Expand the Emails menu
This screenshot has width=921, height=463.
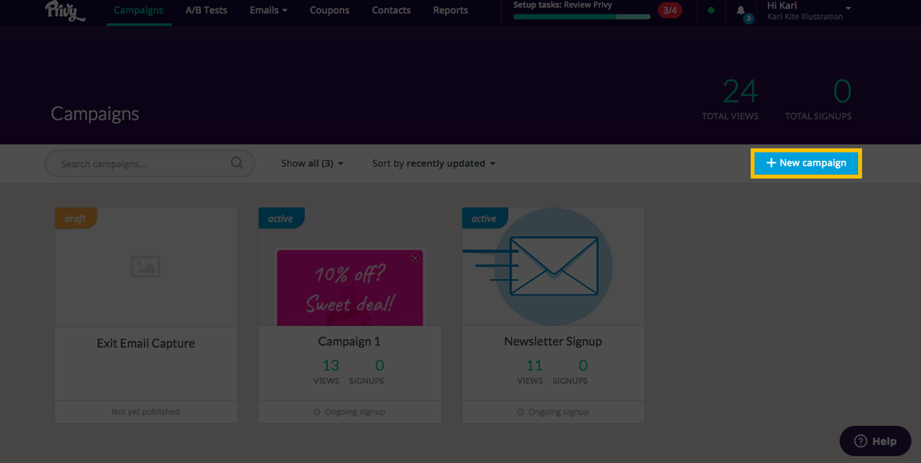coord(269,11)
